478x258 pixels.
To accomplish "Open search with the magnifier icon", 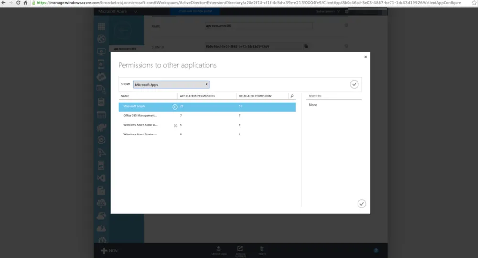I will 292,96.
